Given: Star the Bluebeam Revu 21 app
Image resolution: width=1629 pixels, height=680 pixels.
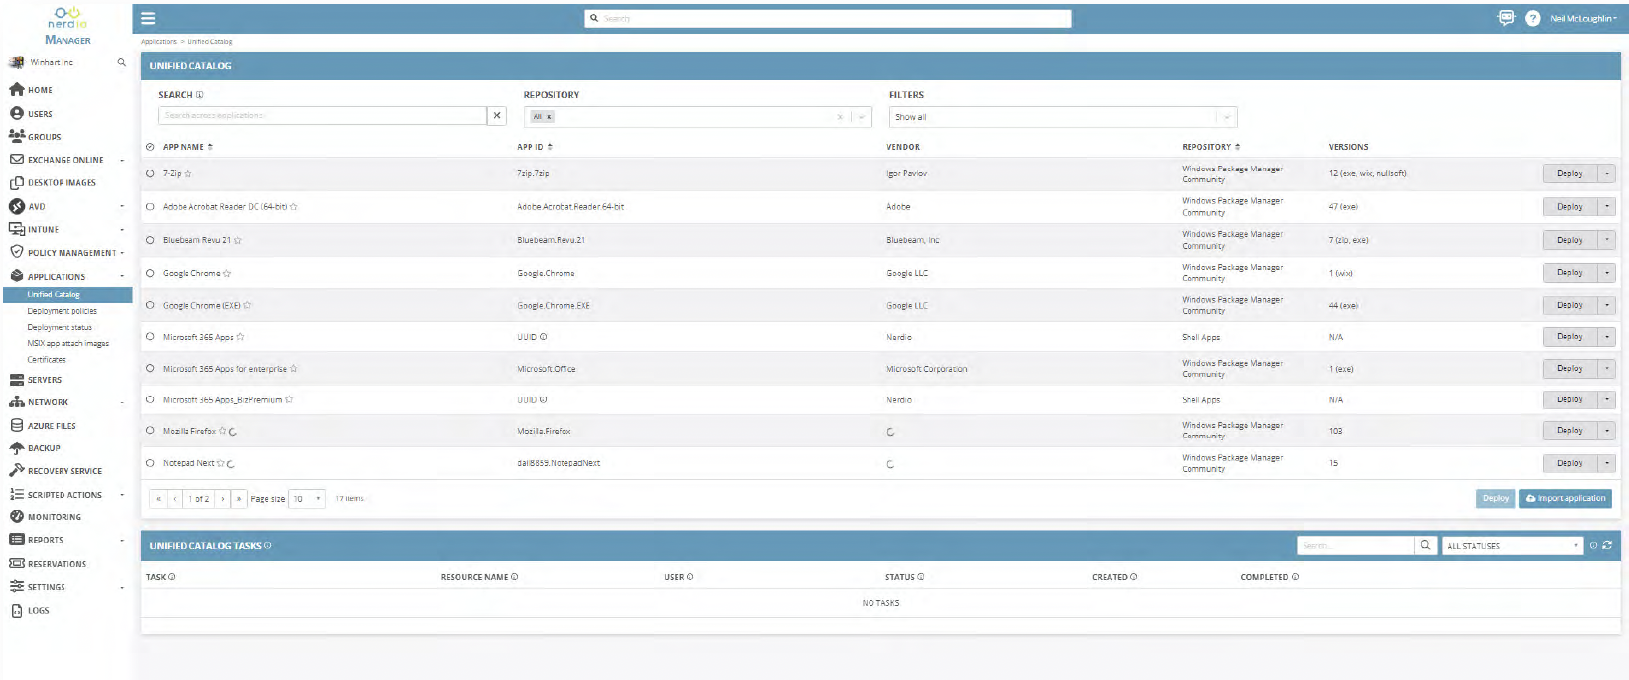Looking at the screenshot, I should (x=238, y=240).
